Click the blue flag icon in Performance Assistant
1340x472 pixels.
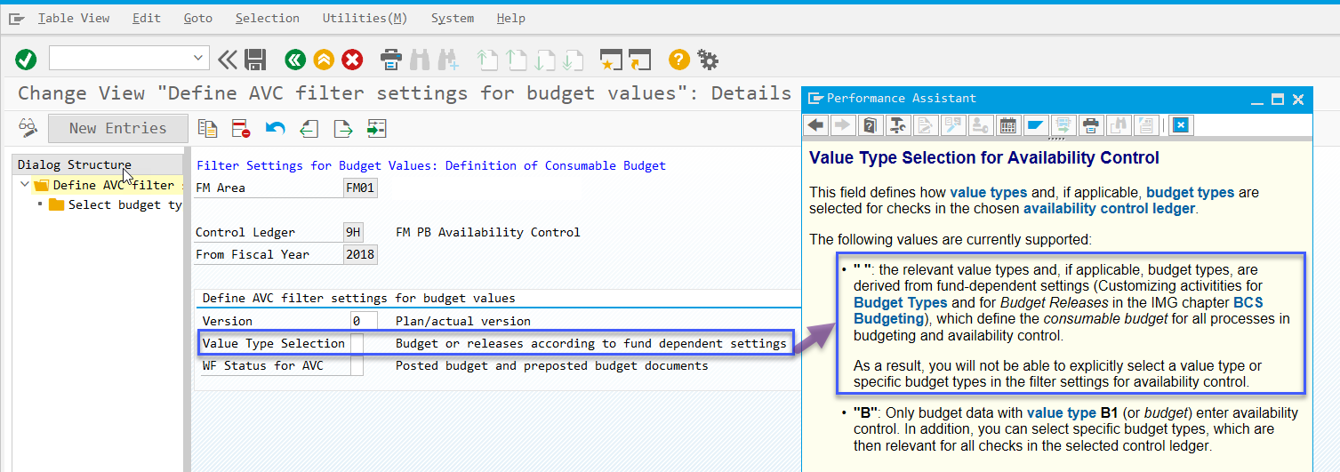point(1035,125)
